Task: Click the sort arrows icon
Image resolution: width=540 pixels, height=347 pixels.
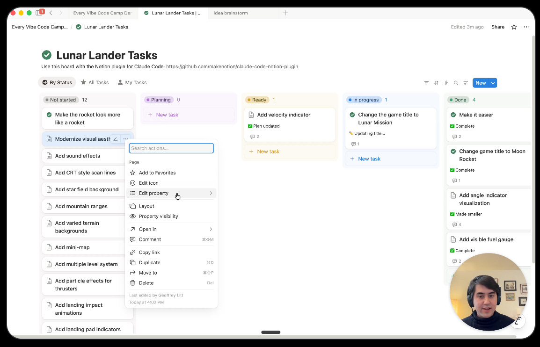Action: (436, 83)
